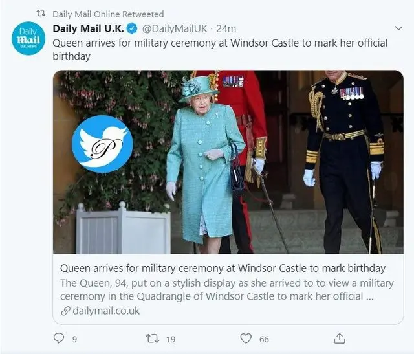Click the small retweeted arrows icon above the tweet
The image size is (414, 354).
point(40,14)
